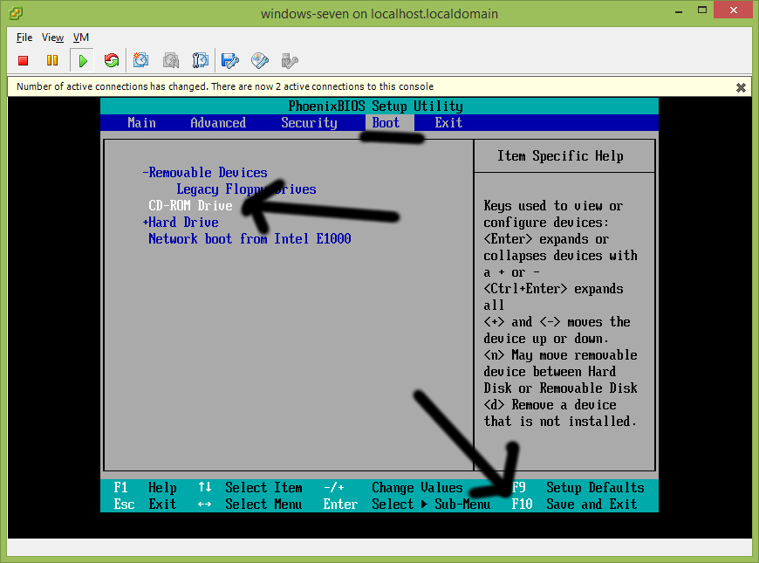Click the F10 Save and Exit footer hint
The height and width of the screenshot is (563, 759).
[575, 505]
